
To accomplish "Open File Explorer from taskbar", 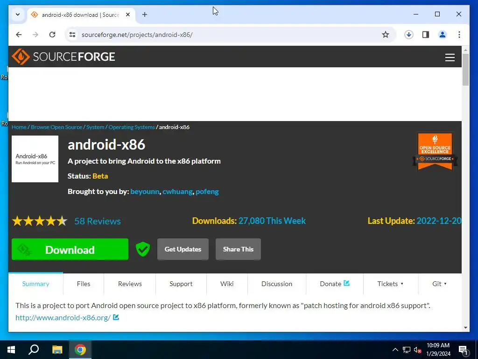I will 57,350.
